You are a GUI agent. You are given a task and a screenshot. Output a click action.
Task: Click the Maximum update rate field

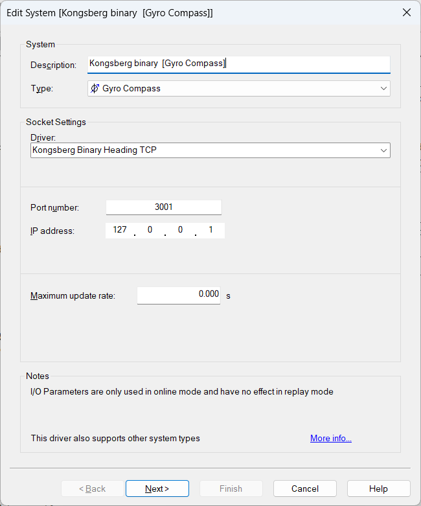point(179,295)
